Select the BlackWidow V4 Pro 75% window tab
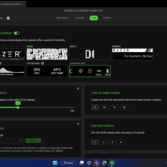Screen dimensions: 167x167 point(13,4)
